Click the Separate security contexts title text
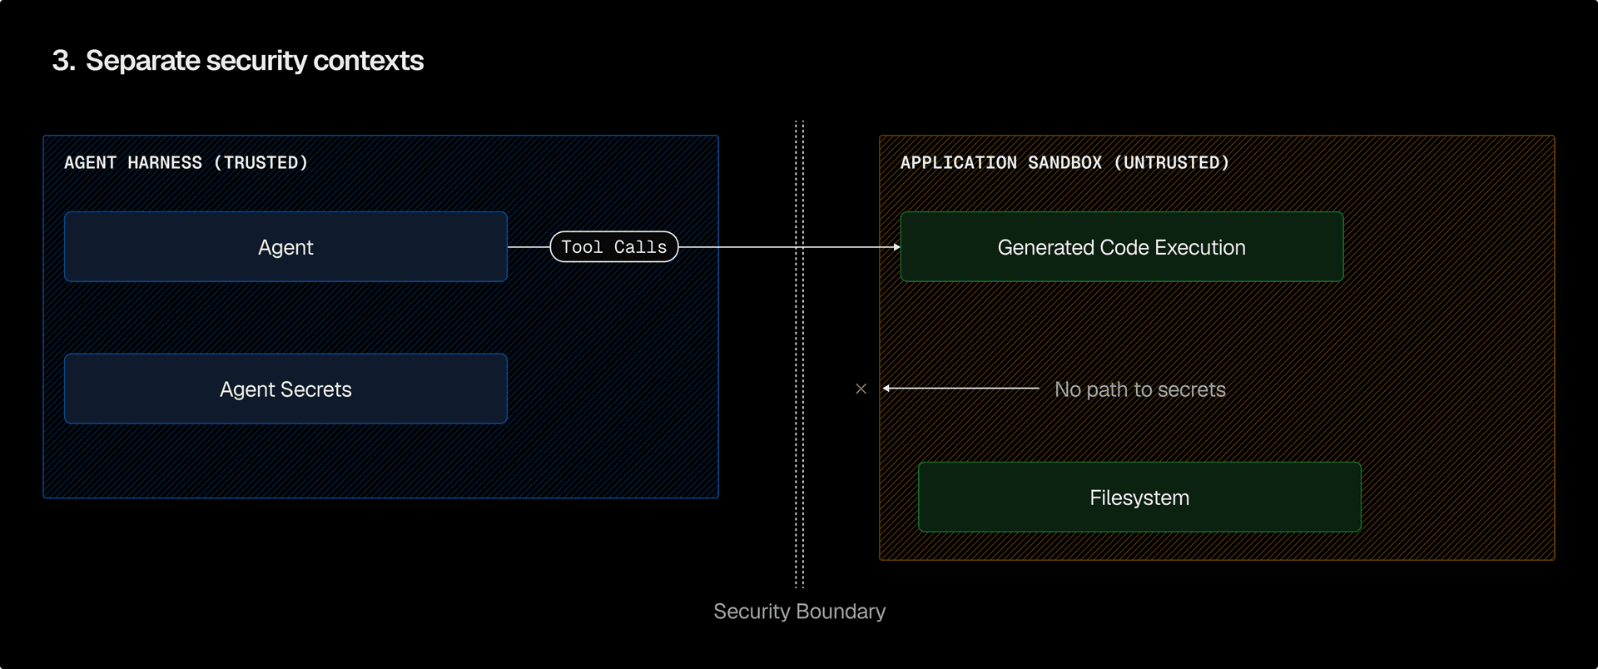The image size is (1598, 669). coord(255,61)
